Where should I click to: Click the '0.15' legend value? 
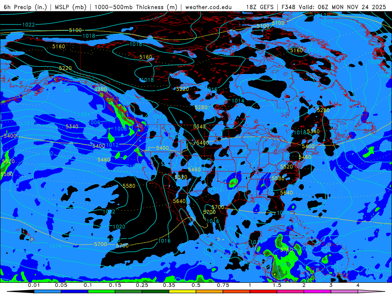[115, 285]
